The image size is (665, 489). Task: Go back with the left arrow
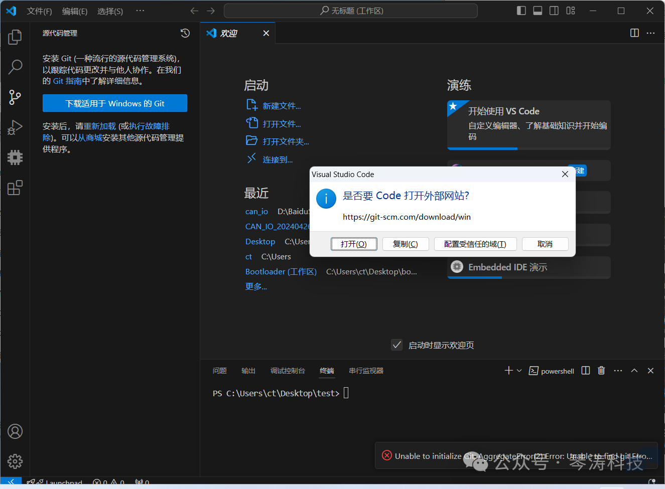coord(194,11)
